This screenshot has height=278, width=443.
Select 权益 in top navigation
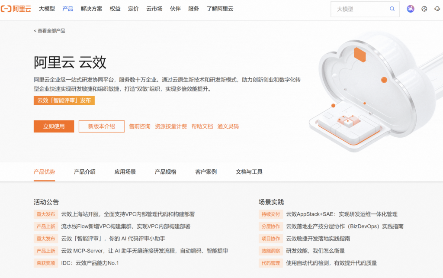coord(115,9)
